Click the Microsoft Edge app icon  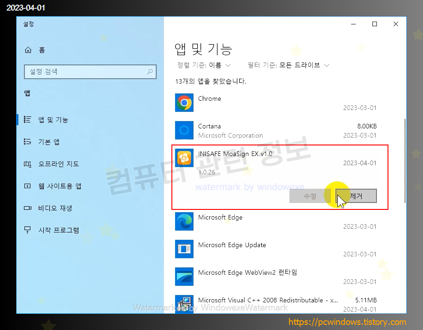pyautogui.click(x=184, y=221)
